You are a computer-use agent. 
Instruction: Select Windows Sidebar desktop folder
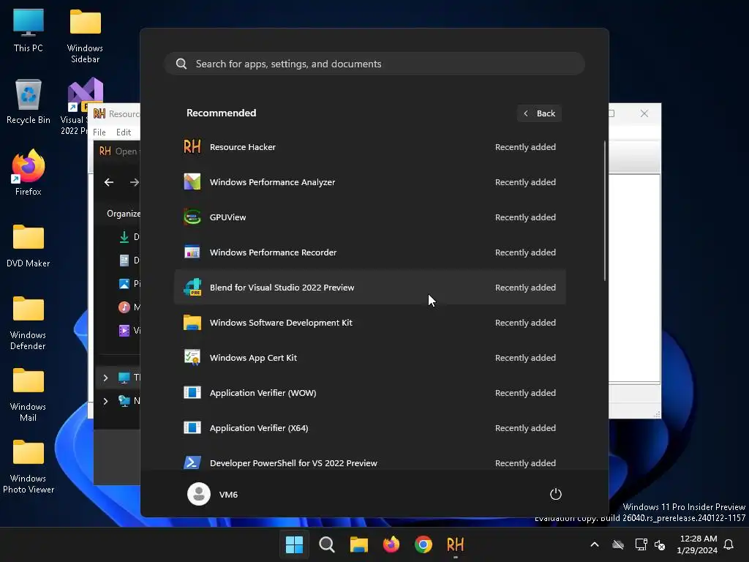pyautogui.click(x=85, y=35)
